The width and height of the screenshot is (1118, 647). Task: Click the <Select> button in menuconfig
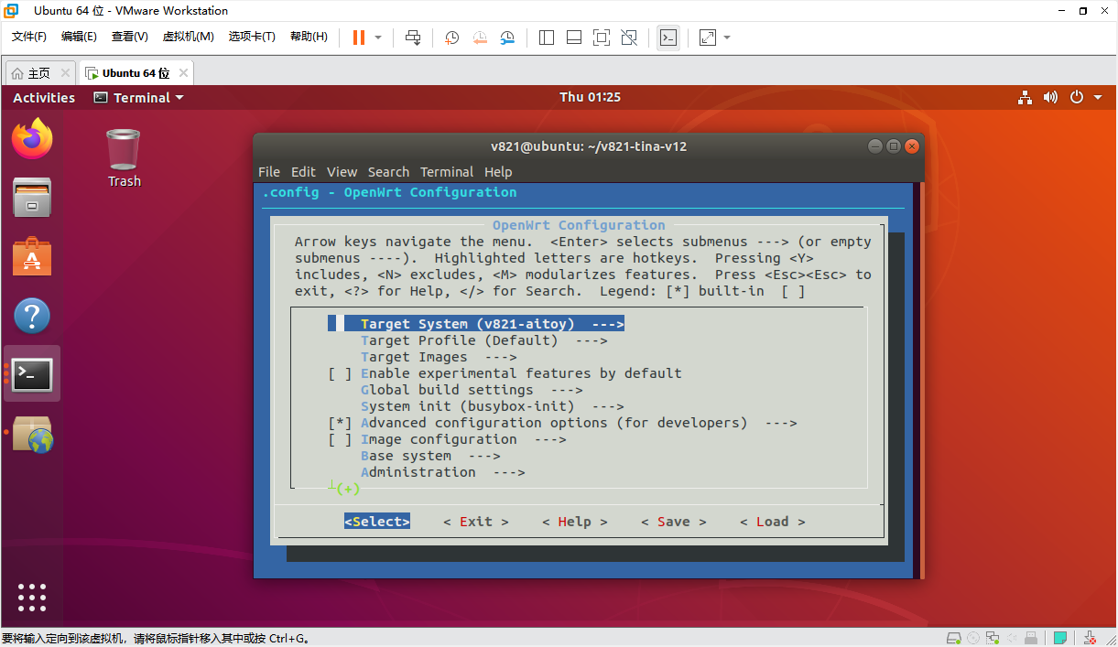click(377, 522)
